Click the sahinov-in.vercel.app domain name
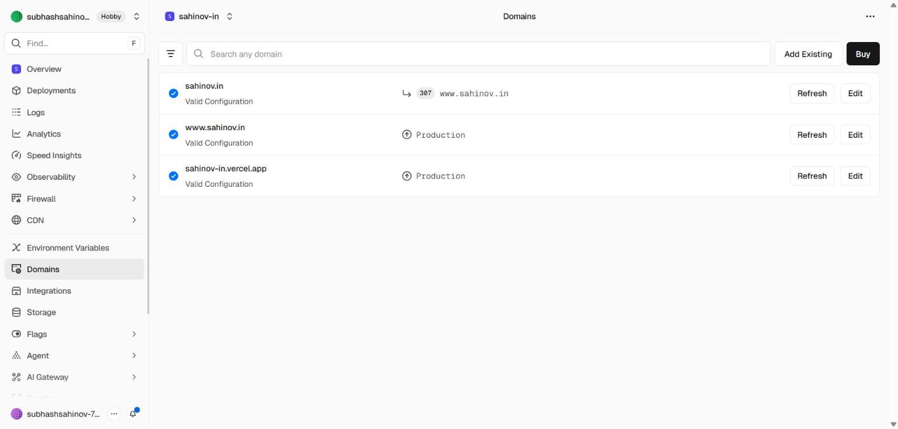This screenshot has height=429, width=898. point(226,169)
